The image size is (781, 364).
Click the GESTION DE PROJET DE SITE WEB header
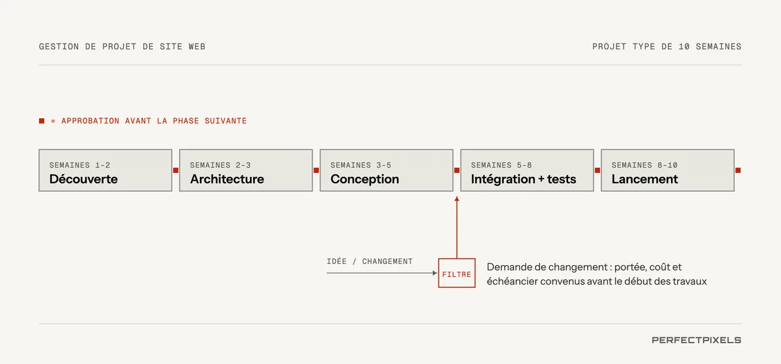tap(122, 47)
